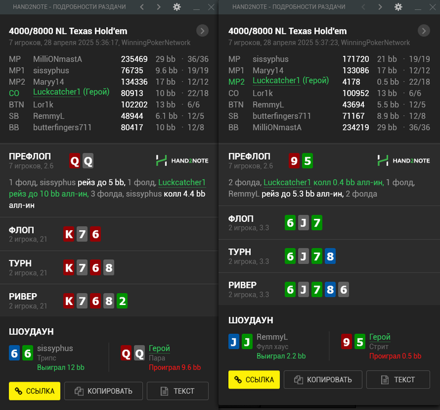The image size is (440, 410).
Task: Click ПРЕФЛОП heading in left window
Action: click(30, 156)
